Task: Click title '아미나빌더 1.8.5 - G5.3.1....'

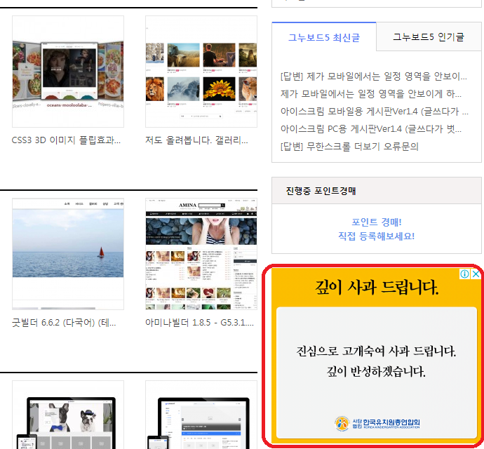Action: [199, 323]
